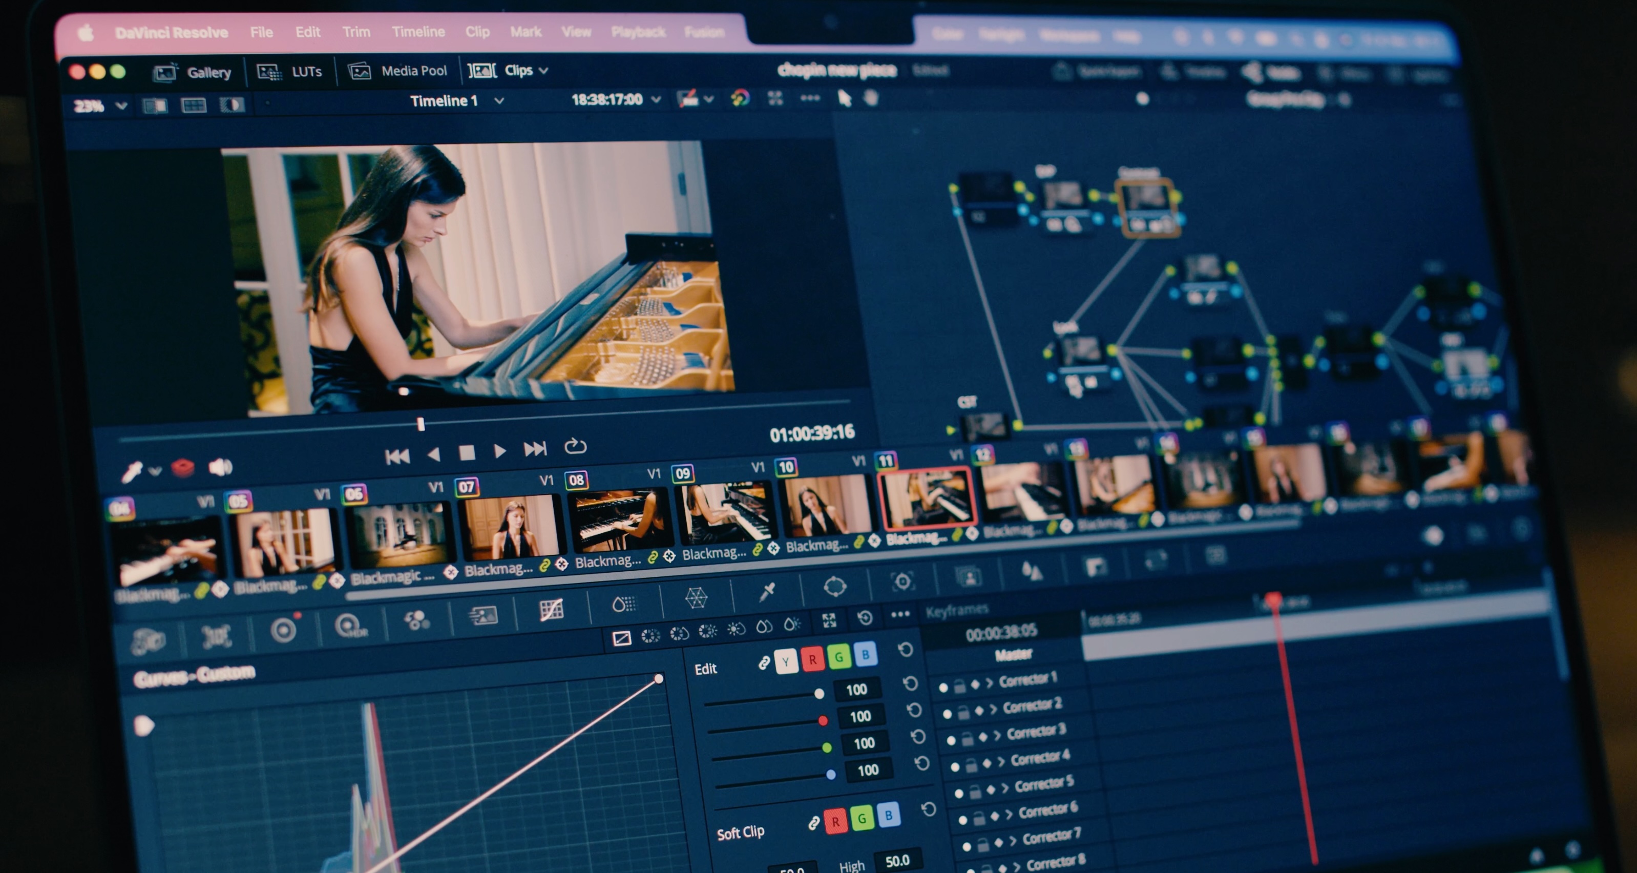Open the Playback menu

coord(638,32)
